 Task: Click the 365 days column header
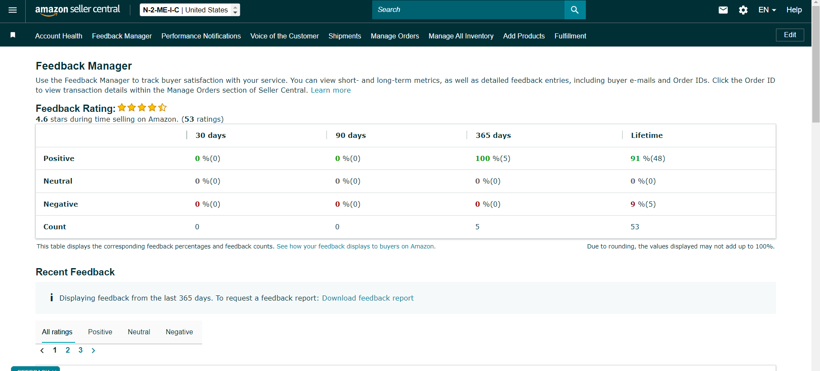click(x=493, y=135)
